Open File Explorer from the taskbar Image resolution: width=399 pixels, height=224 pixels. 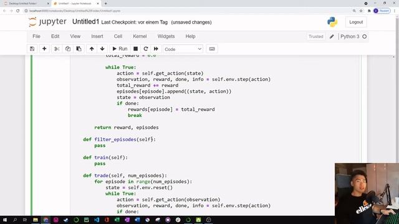click(36, 220)
